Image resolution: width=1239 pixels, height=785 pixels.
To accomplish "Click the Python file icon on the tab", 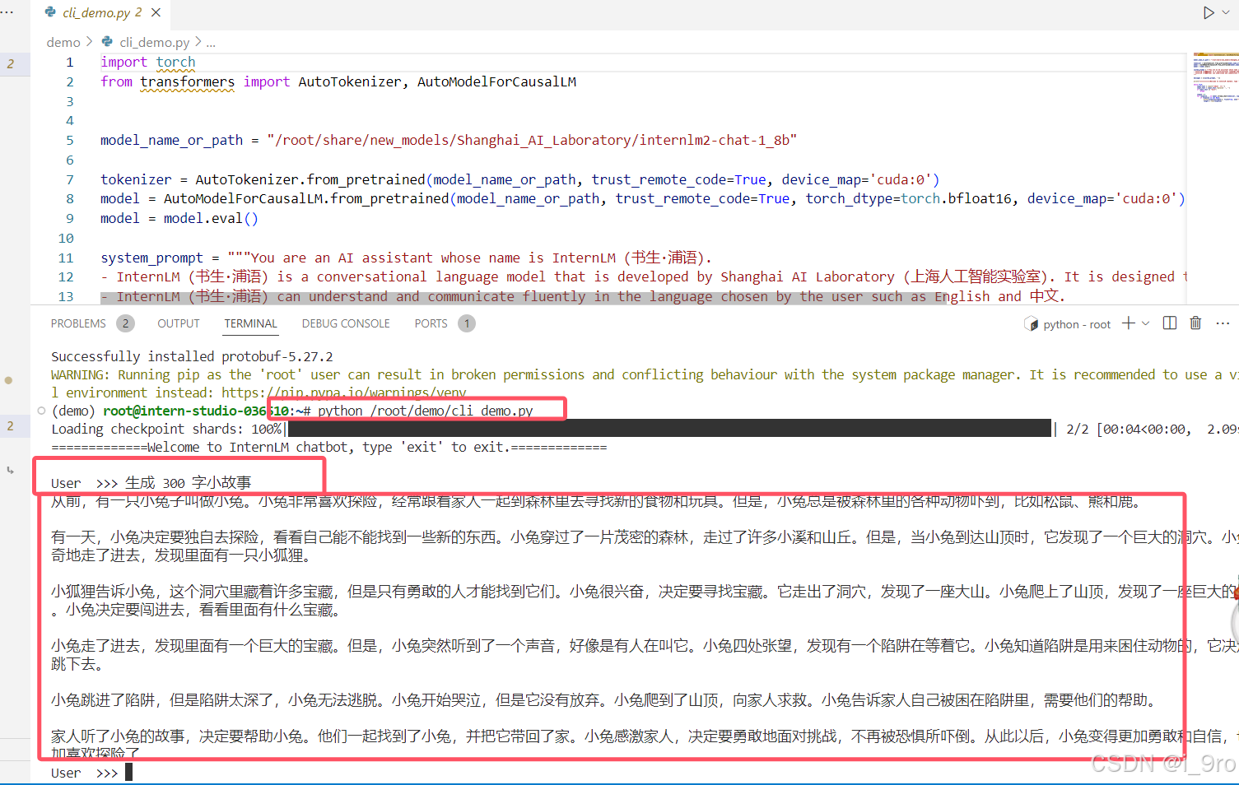I will 51,12.
